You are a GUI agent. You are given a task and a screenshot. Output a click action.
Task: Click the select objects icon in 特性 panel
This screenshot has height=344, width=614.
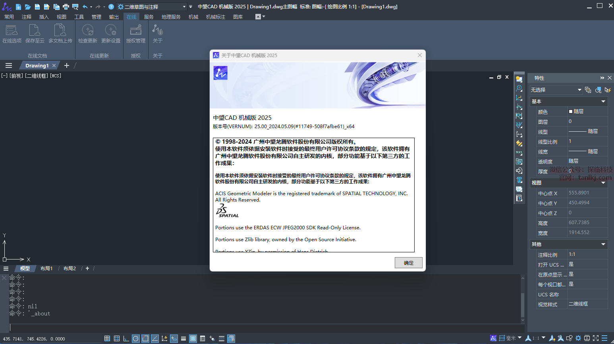[598, 90]
